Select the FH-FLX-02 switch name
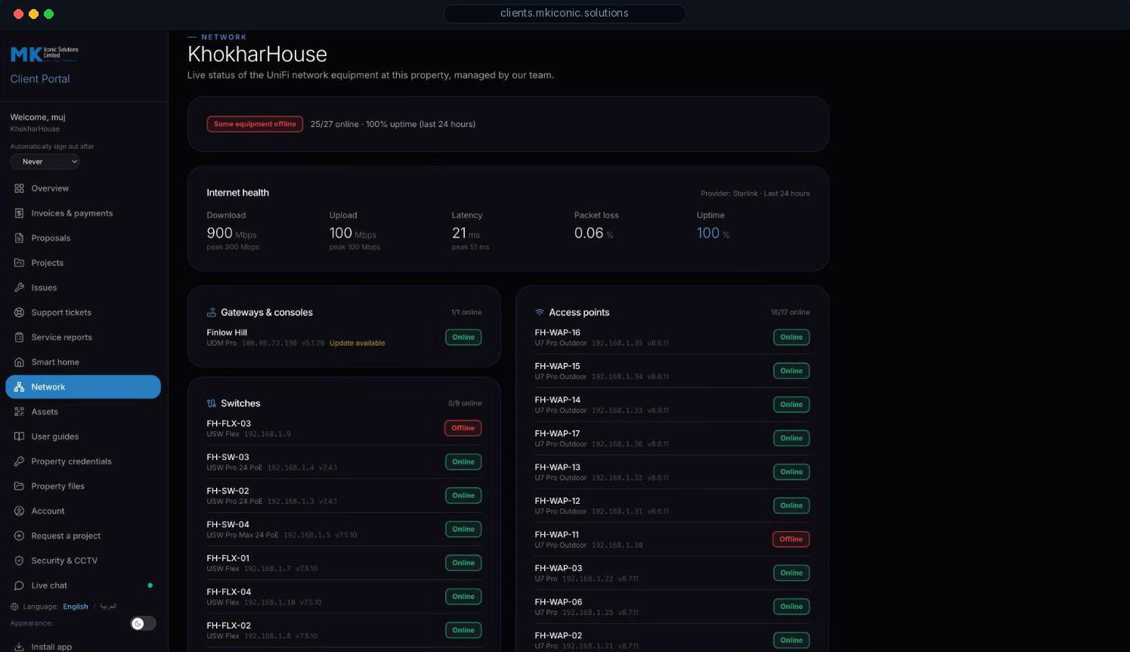1130x652 pixels. 229,626
